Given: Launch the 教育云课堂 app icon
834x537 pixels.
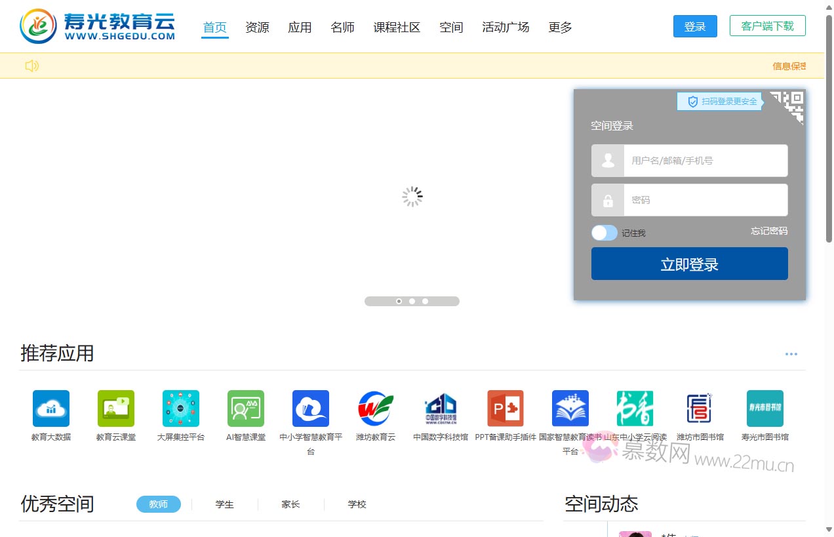Looking at the screenshot, I should click(x=116, y=408).
